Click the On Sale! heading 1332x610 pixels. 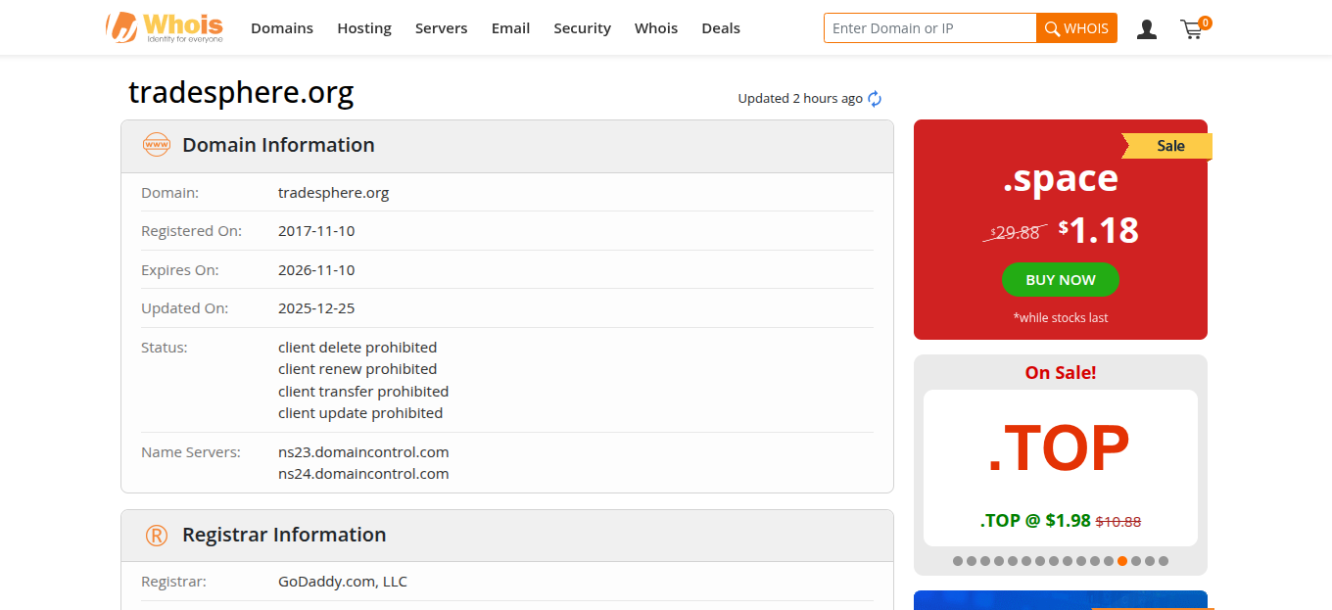tap(1061, 373)
